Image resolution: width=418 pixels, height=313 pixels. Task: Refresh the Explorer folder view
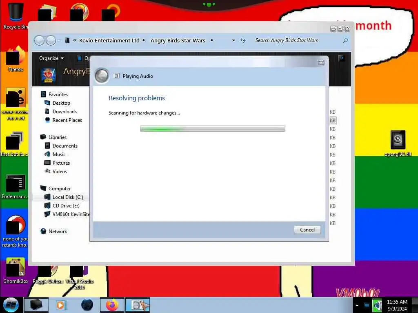(x=243, y=40)
